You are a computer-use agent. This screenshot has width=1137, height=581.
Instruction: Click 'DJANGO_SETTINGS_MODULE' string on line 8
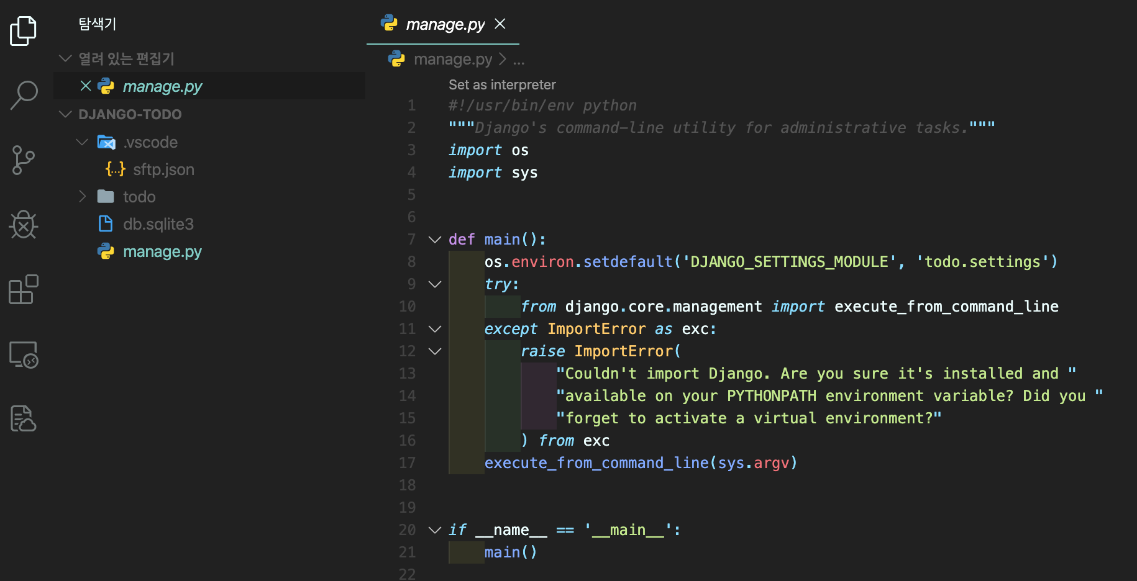[790, 262]
